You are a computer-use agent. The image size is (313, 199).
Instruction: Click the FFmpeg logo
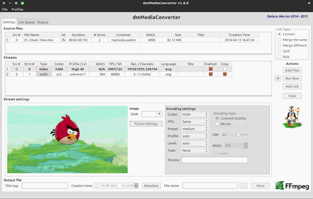[x=292, y=185]
